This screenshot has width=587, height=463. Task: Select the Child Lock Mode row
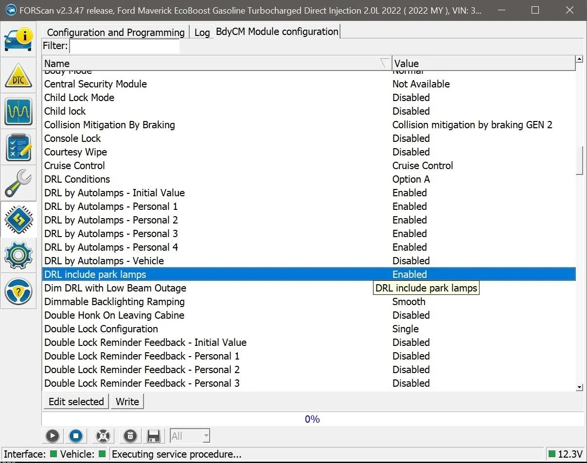(x=309, y=98)
